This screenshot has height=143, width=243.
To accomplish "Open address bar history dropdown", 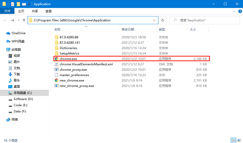I will 154,20.
